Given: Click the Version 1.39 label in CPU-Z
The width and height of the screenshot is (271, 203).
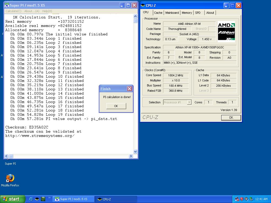Looking at the screenshot, I should (x=229, y=110).
